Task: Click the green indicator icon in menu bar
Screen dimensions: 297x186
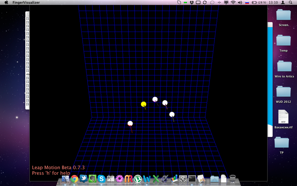Action: coord(185,3)
